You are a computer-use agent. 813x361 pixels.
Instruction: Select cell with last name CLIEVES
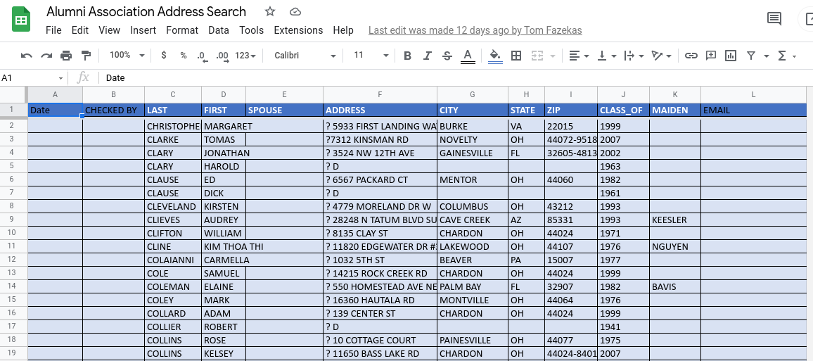[173, 220]
